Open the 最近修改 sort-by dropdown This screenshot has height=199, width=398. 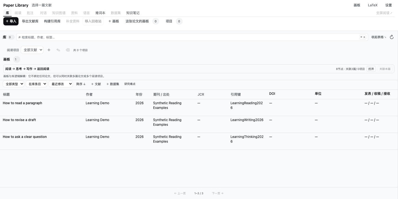61,84
